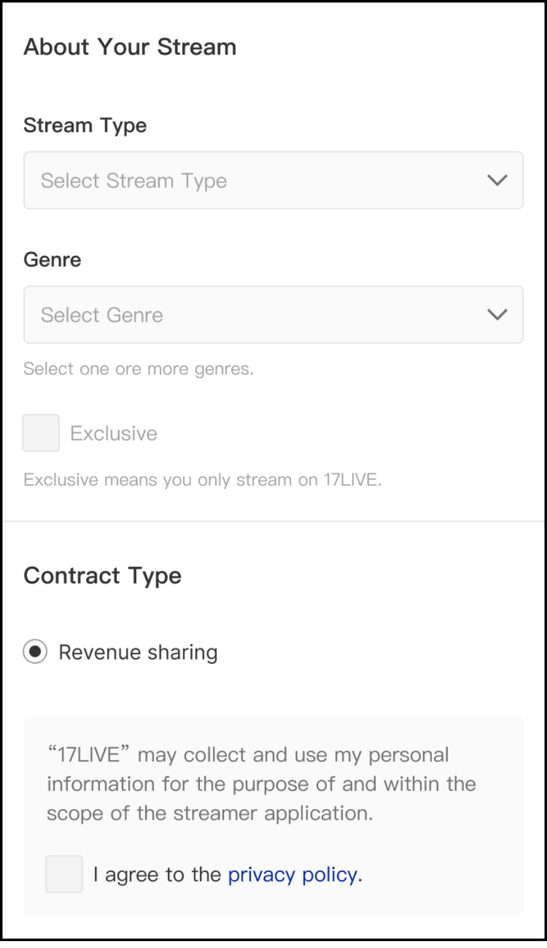Screen dimensions: 547x948
Task: Open the Select Genre dropdown
Action: pyautogui.click(x=273, y=314)
